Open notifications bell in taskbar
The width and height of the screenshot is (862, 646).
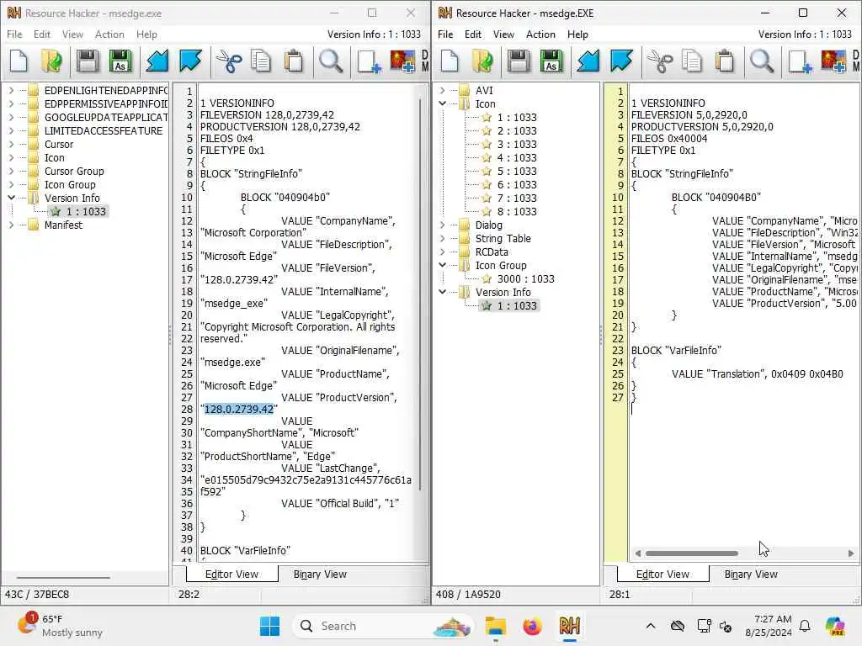click(805, 626)
